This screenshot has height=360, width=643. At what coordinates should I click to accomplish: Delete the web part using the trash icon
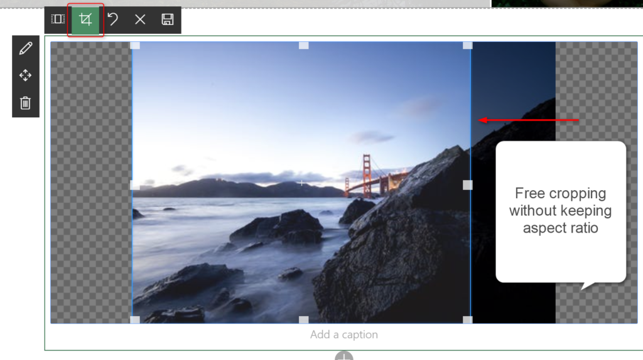(25, 103)
